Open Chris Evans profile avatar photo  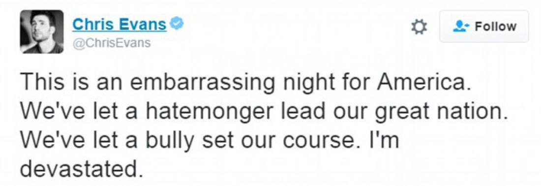[41, 31]
